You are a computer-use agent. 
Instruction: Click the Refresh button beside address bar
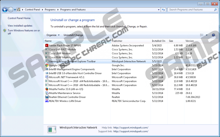point(163,10)
